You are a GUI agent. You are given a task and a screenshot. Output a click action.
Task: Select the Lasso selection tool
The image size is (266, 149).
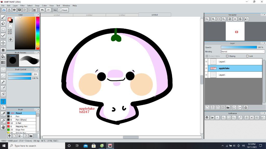[3, 76]
